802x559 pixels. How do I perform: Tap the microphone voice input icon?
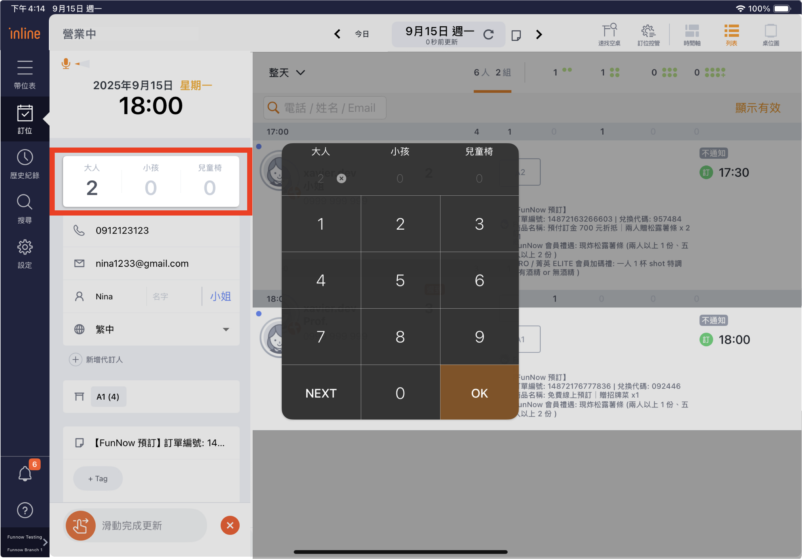pyautogui.click(x=66, y=64)
